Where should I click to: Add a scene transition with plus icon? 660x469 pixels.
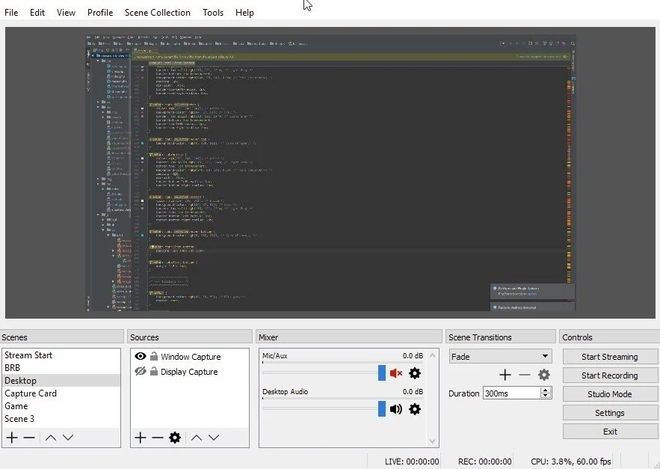click(505, 375)
